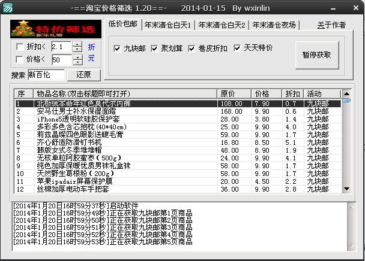Screen dimensions: 365x261
Task: Focus the price field showing 50
Action: click(x=62, y=60)
